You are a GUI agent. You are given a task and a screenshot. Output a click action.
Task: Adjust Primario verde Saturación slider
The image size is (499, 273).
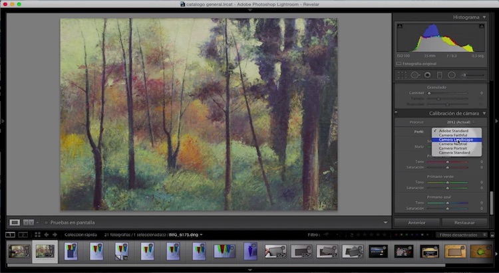[x=448, y=188]
